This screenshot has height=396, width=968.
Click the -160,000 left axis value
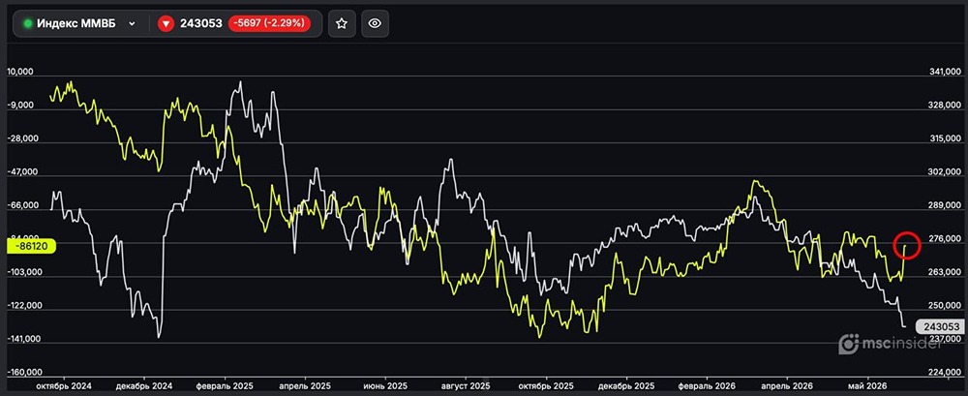click(25, 373)
